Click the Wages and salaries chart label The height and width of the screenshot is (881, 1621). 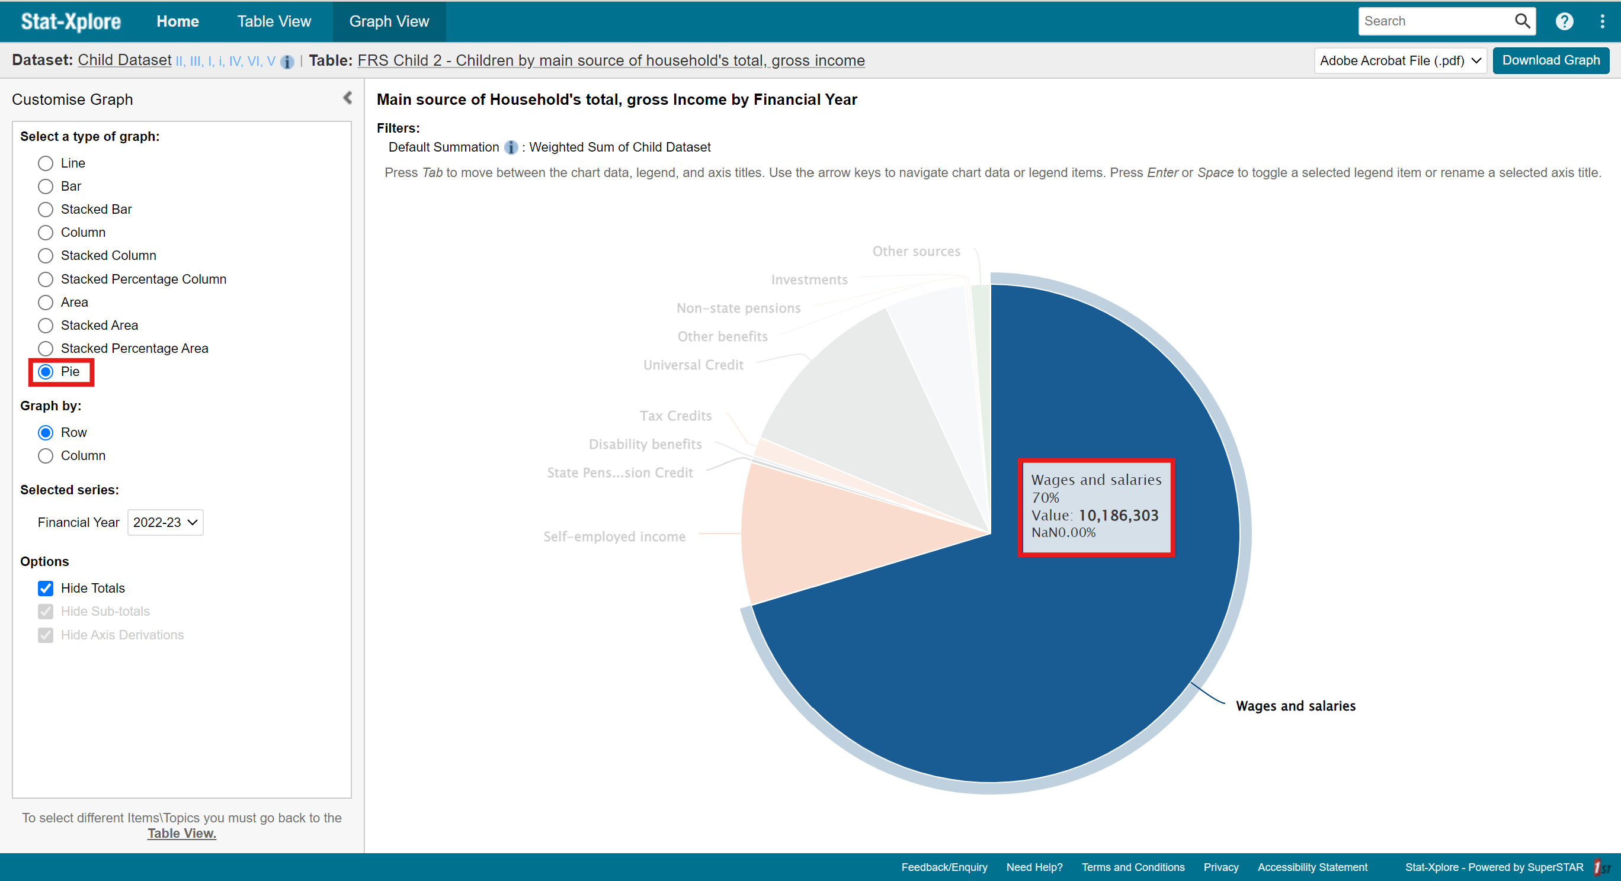pos(1296,706)
